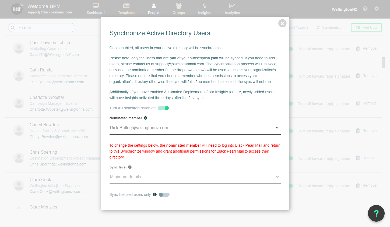This screenshot has height=227, width=390.
Task: Click inside the Search field
Action: pyautogui.click(x=41, y=27)
